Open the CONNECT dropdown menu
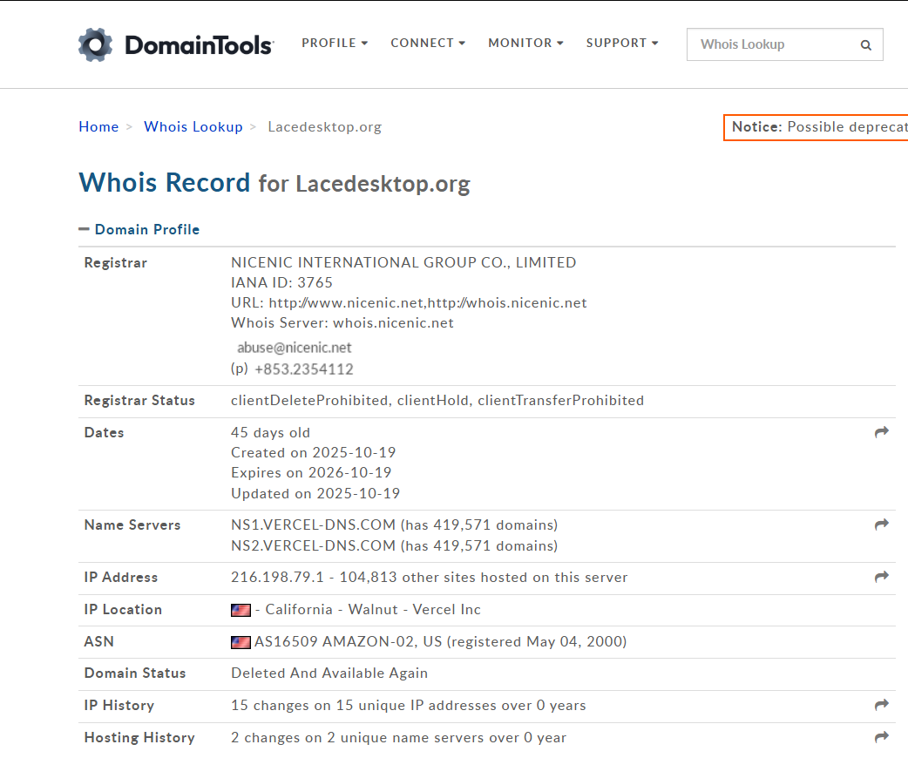Viewport: 908px width, 758px height. [428, 44]
